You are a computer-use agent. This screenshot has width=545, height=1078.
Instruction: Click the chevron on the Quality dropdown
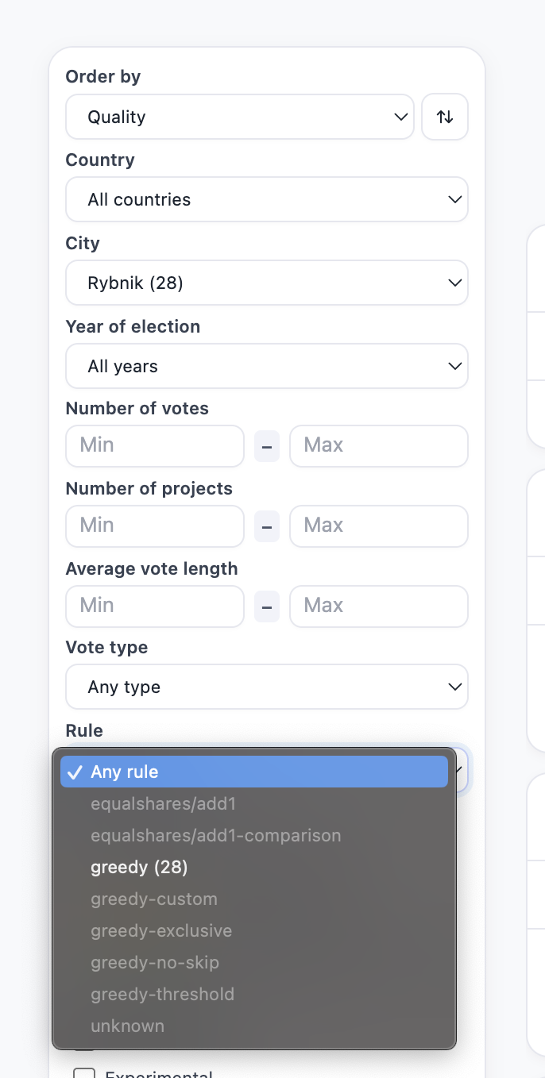coord(400,117)
